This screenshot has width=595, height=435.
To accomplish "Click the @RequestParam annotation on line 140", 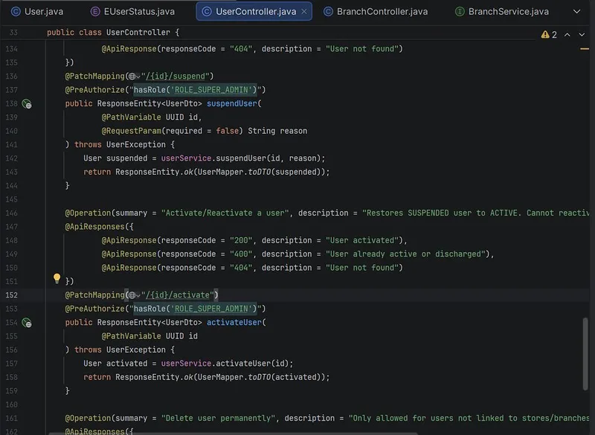I will 132,131.
